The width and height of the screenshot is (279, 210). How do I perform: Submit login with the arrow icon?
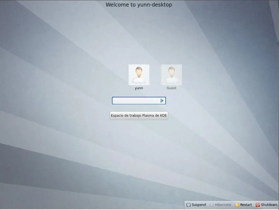pyautogui.click(x=162, y=101)
